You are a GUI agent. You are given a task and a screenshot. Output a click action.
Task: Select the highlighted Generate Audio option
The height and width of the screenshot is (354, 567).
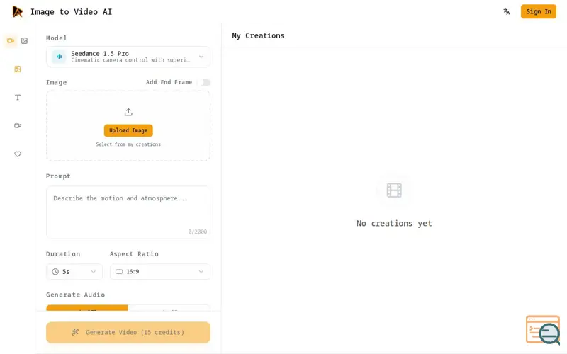(x=87, y=308)
